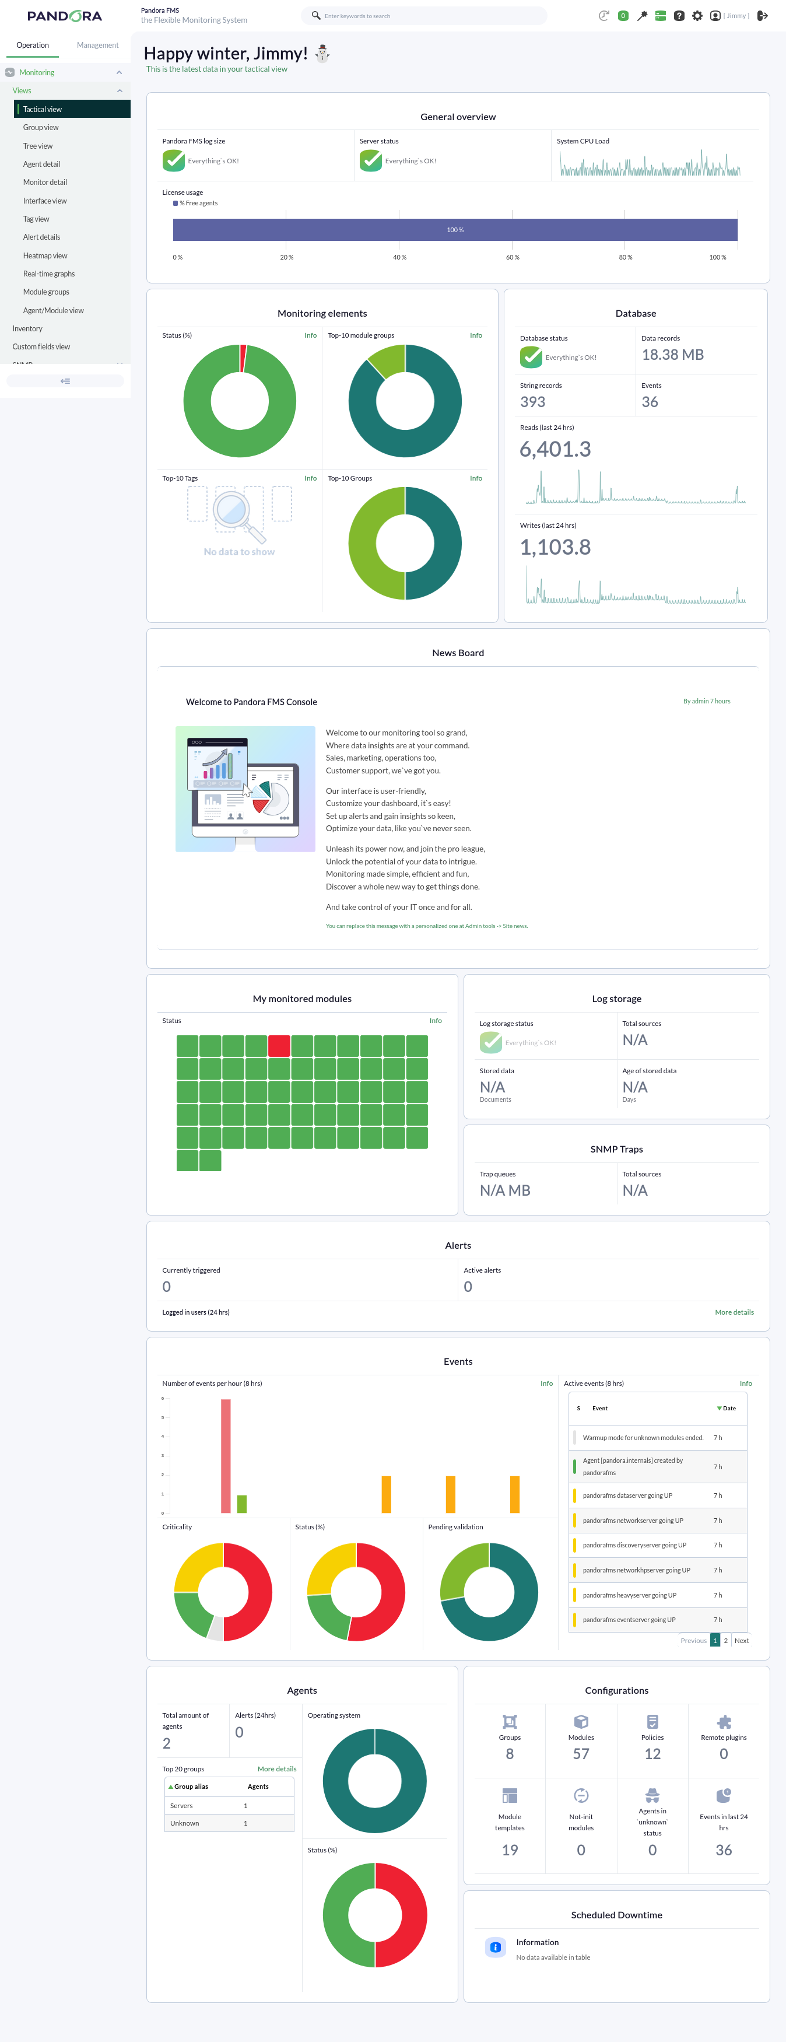This screenshot has height=2042, width=786.
Task: Go to the Next events page
Action: (742, 1641)
